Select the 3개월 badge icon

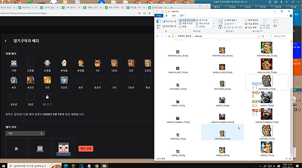[x=47, y=63]
